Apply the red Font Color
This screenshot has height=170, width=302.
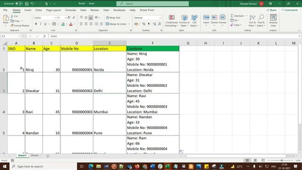click(x=71, y=24)
